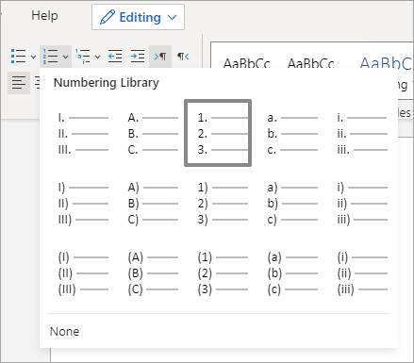Image resolution: width=414 pixels, height=363 pixels.
Task: Pick uppercase Roman parenthesis format I) II) III)
Action: click(83, 204)
